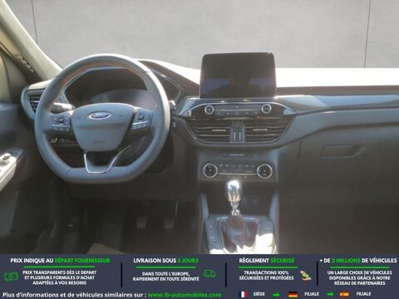Click the green arrow before the Spanish flag
The image size is (399, 299).
330,294
